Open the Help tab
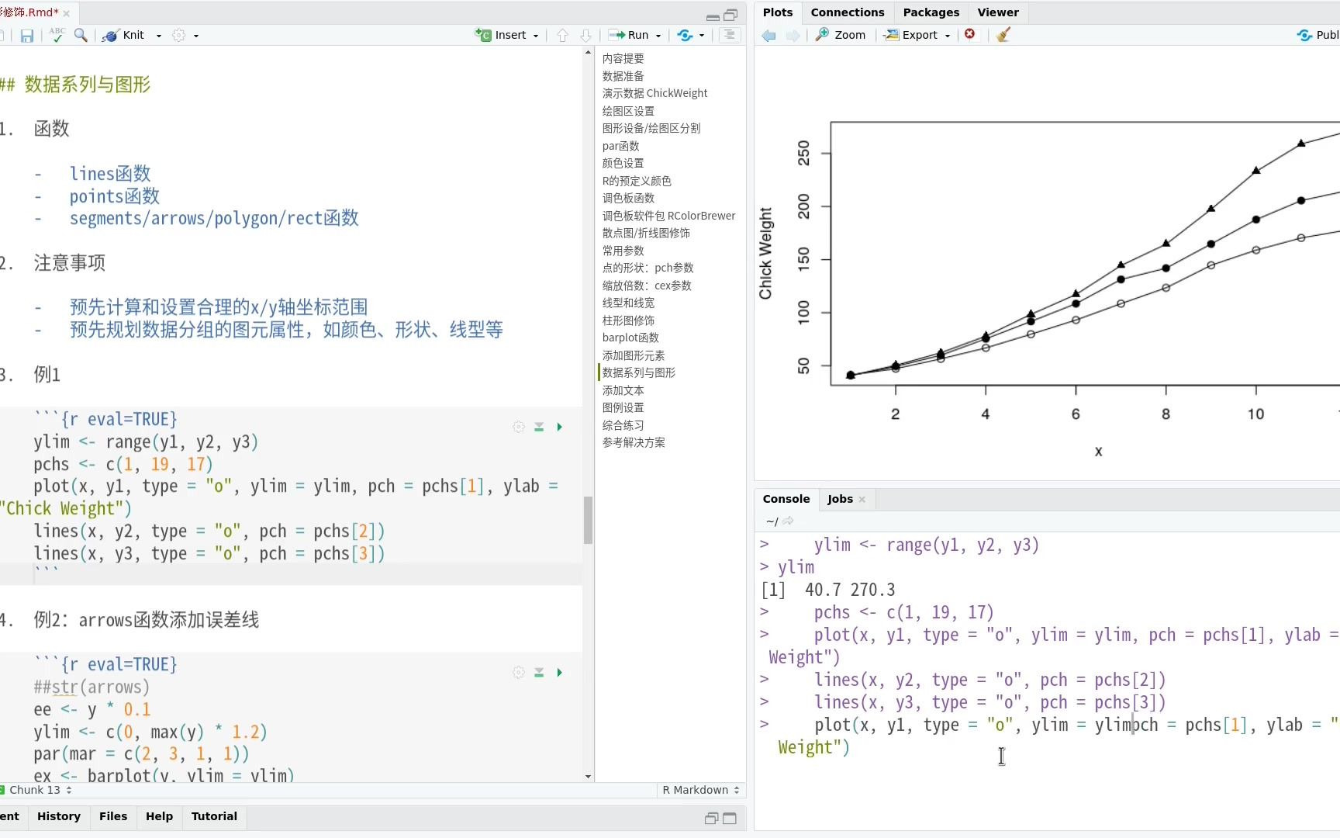This screenshot has width=1340, height=838. click(x=160, y=816)
